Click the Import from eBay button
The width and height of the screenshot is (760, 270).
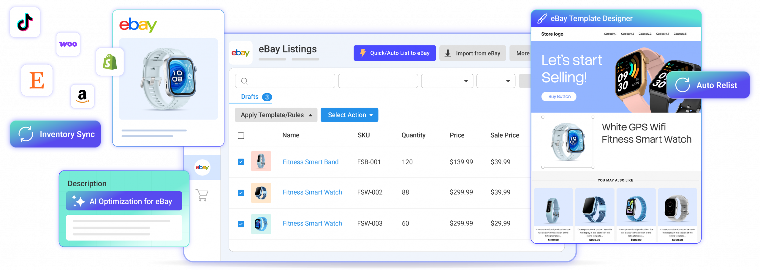472,53
